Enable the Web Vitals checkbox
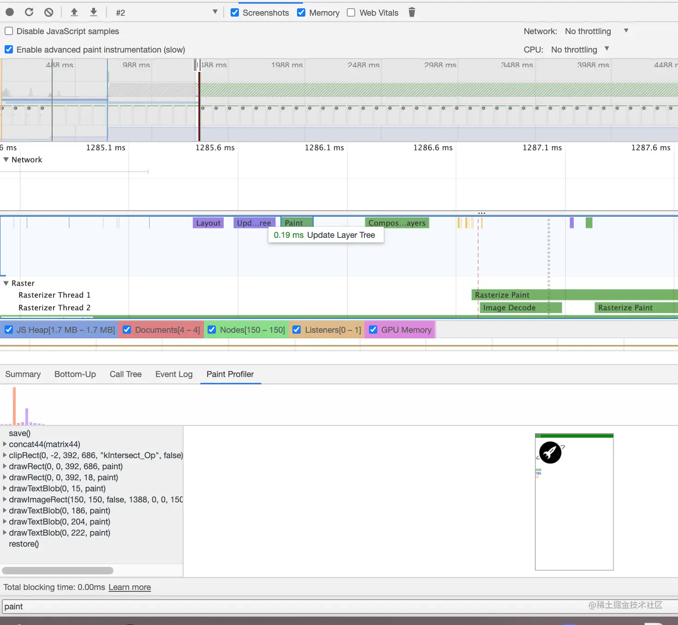Image resolution: width=678 pixels, height=625 pixels. [351, 12]
